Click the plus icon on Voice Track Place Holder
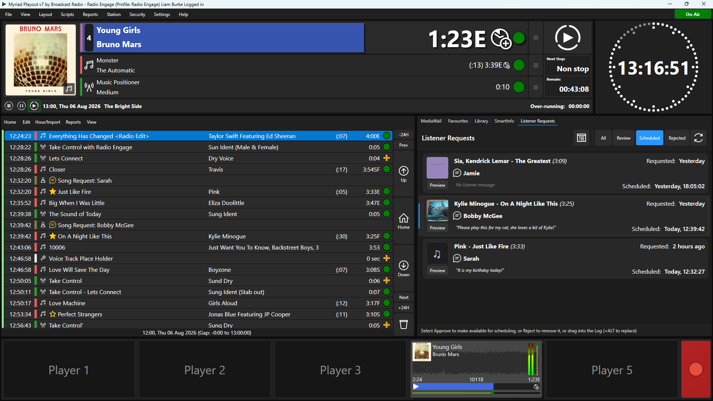Viewport: 713px width, 401px height. pyautogui.click(x=387, y=258)
